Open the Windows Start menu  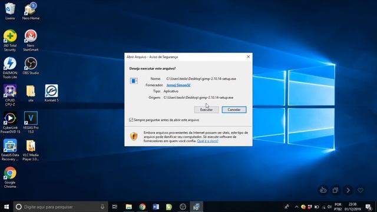click(6, 207)
